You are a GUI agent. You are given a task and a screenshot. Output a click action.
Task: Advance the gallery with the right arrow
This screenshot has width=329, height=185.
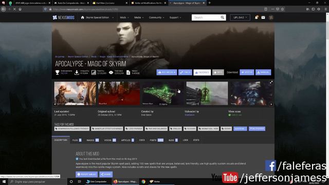pos(271,104)
